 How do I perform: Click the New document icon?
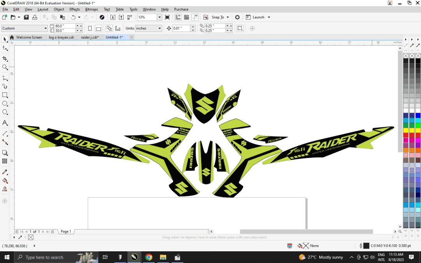click(x=5, y=17)
